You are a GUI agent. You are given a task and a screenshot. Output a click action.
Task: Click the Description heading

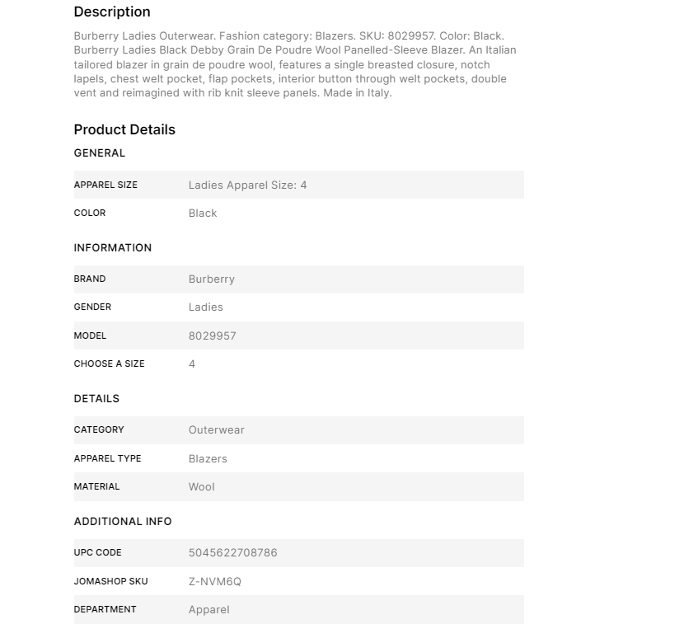click(112, 12)
